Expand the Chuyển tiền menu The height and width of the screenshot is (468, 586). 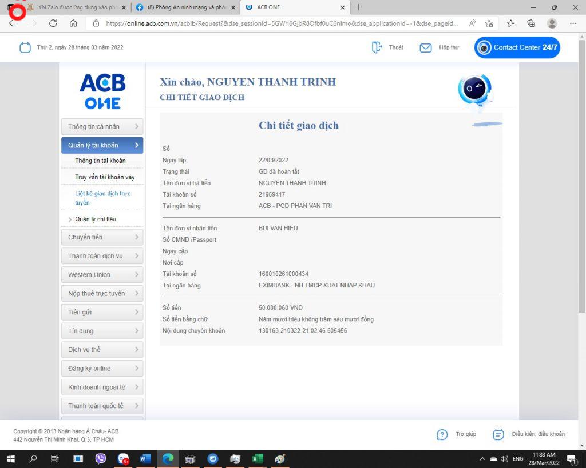tap(102, 237)
